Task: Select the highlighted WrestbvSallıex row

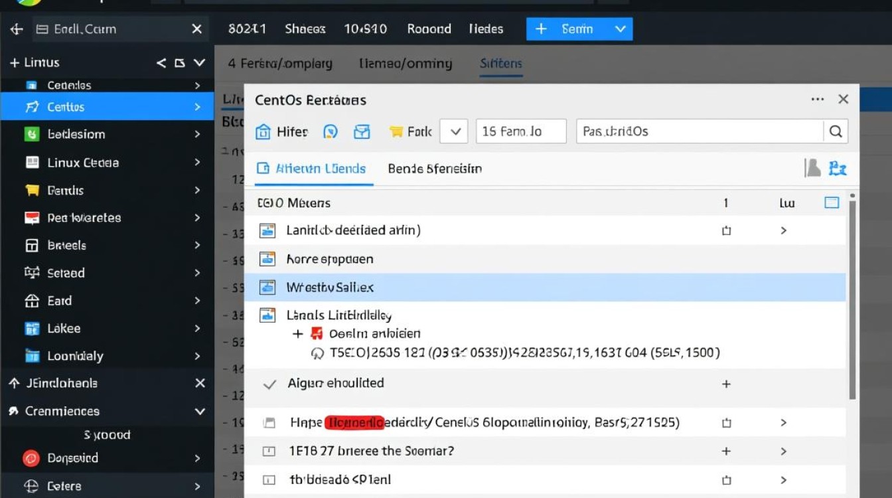Action: click(545, 288)
